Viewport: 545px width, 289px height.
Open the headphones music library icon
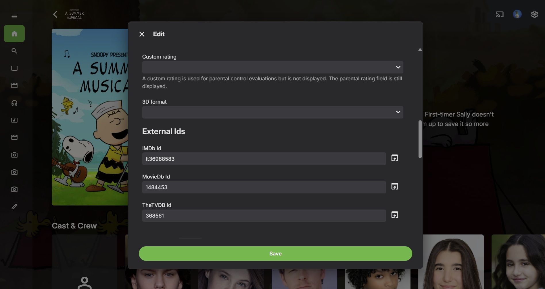(14, 103)
